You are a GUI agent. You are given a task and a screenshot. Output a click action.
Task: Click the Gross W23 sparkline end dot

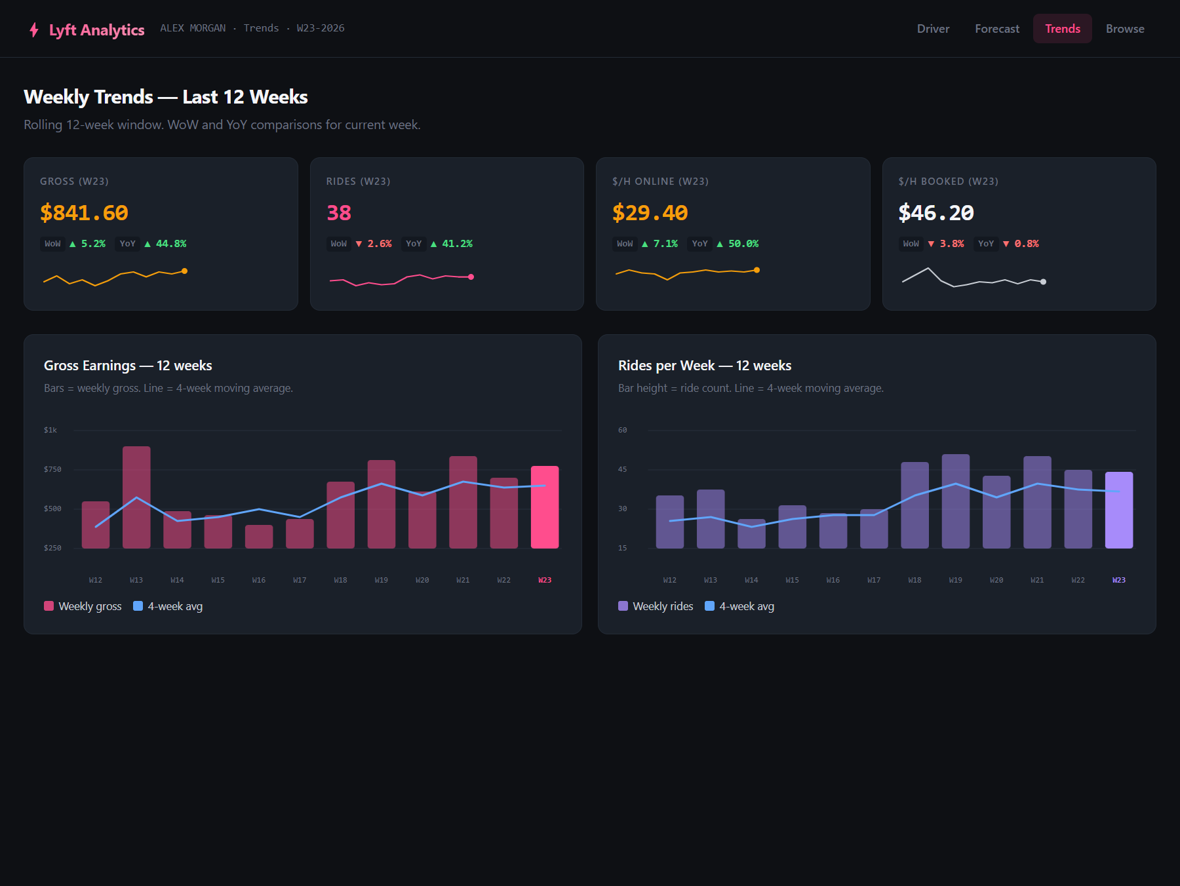[185, 271]
